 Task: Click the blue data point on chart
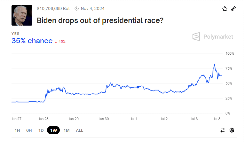(x=138, y=87)
